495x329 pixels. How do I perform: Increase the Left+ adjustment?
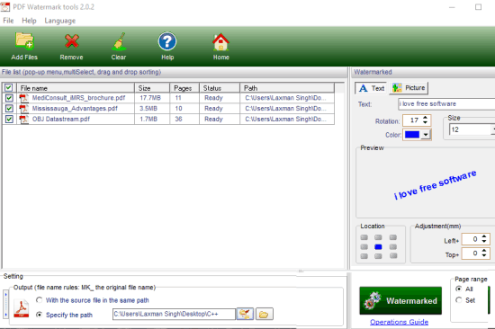point(484,236)
